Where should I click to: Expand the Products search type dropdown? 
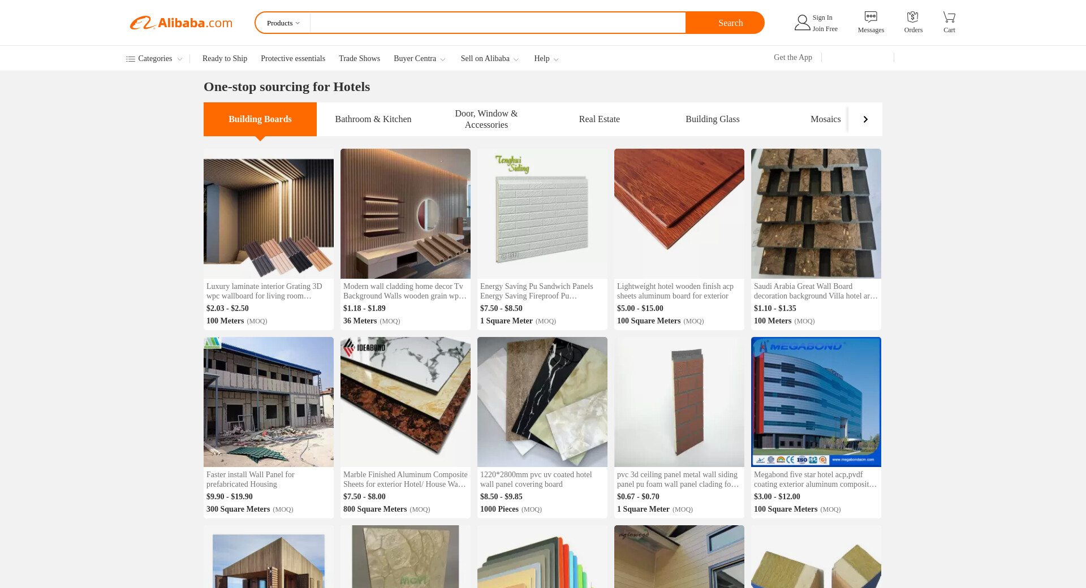point(283,23)
